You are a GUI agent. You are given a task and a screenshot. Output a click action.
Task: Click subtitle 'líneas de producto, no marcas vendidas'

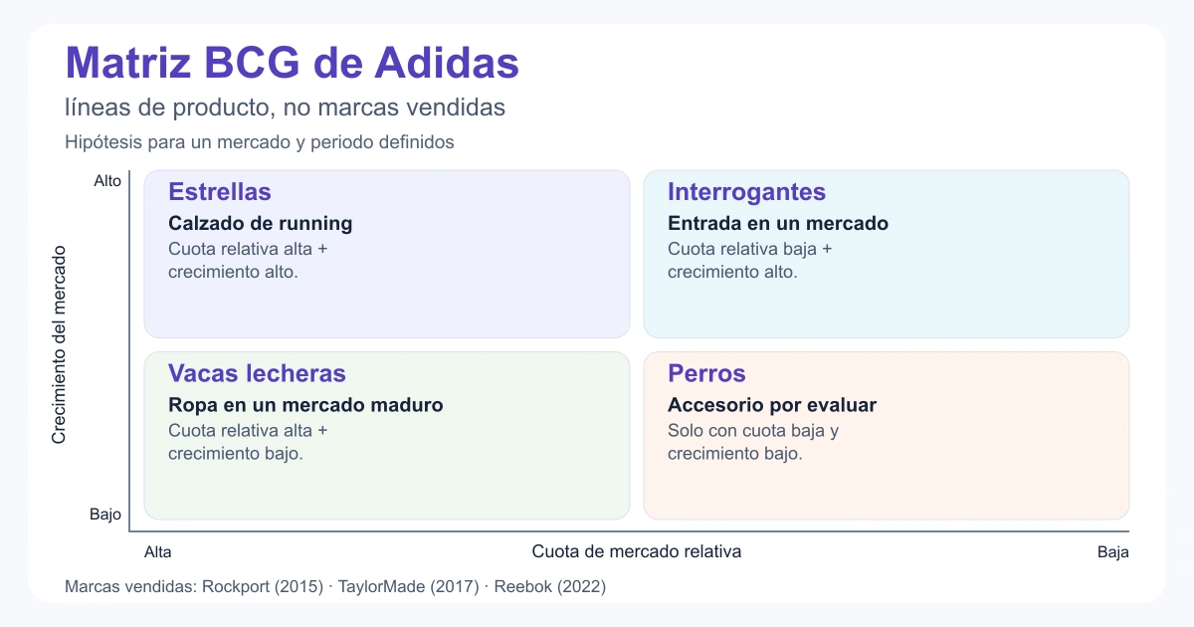[x=285, y=107]
